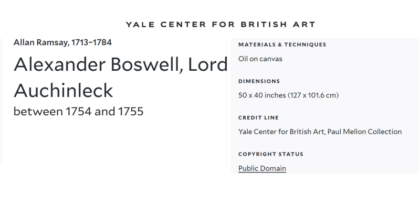420x207 pixels.
Task: Click the 50 x 40 inches dimensions value
Action: click(x=262, y=95)
